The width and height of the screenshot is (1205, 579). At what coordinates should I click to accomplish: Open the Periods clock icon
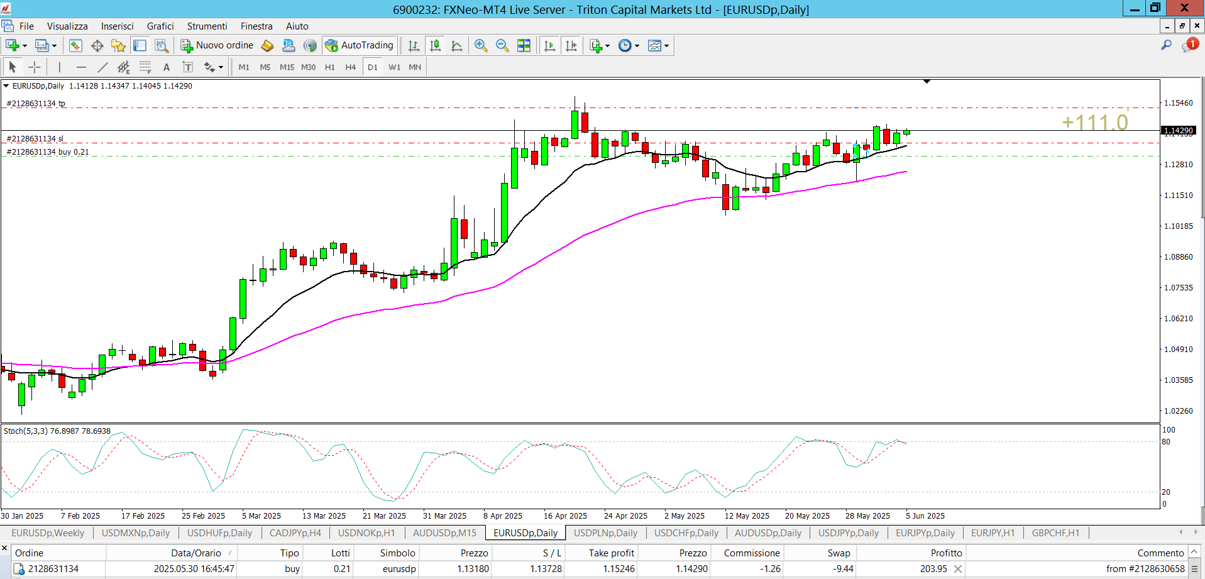tap(625, 45)
